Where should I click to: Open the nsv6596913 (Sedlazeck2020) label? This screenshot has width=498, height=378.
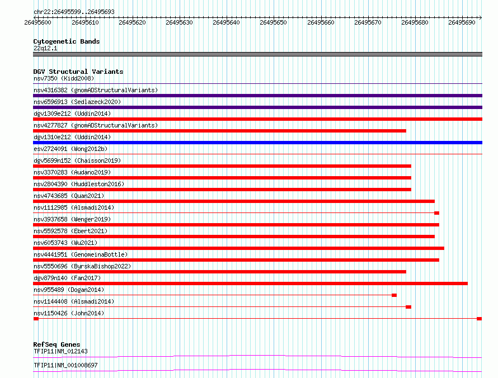[x=77, y=102]
